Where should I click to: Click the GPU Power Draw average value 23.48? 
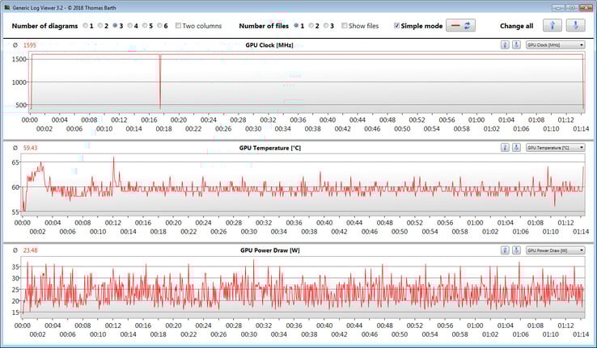31,250
